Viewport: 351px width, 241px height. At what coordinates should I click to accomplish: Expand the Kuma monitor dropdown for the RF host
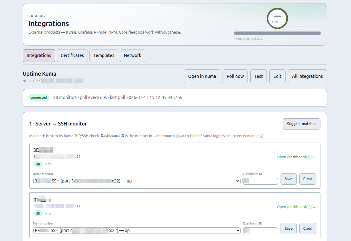[x=137, y=230]
